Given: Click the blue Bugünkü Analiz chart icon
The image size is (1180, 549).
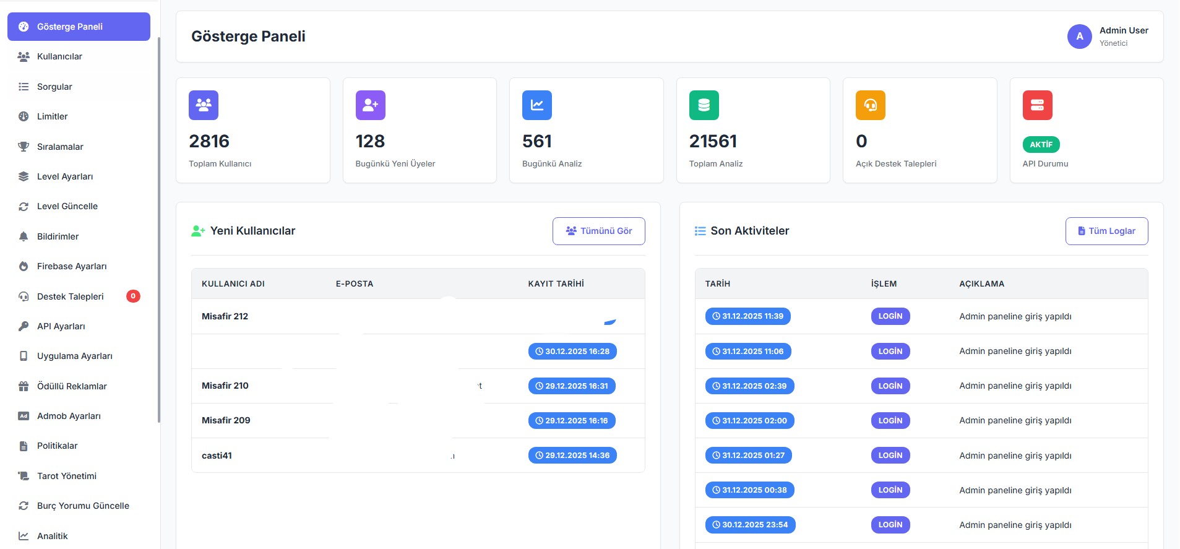Looking at the screenshot, I should point(536,105).
